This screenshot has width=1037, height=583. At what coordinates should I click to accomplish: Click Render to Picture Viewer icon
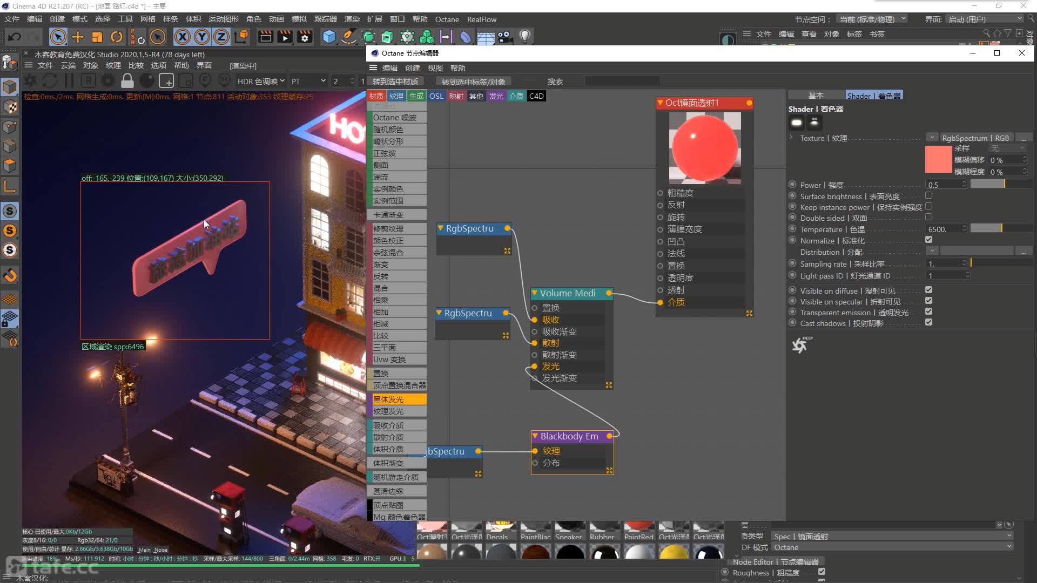pos(285,37)
